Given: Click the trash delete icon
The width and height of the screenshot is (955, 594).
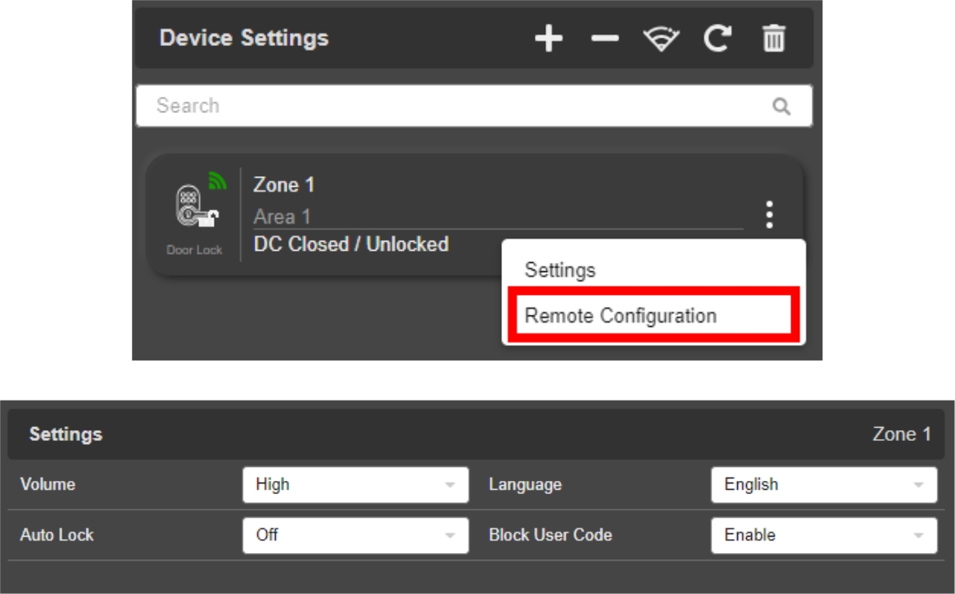Looking at the screenshot, I should (774, 39).
